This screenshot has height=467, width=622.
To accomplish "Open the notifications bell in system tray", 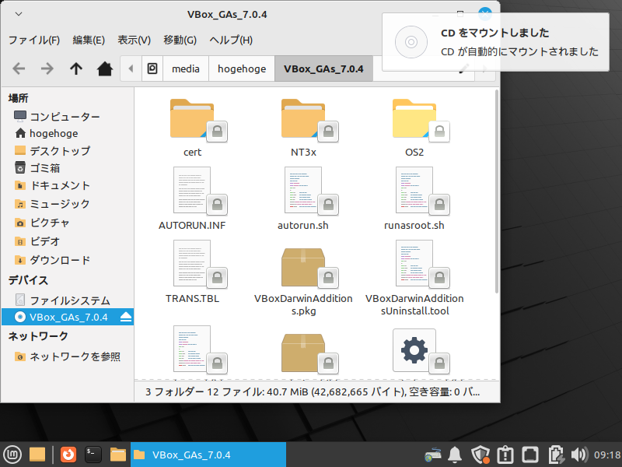I will [x=455, y=455].
